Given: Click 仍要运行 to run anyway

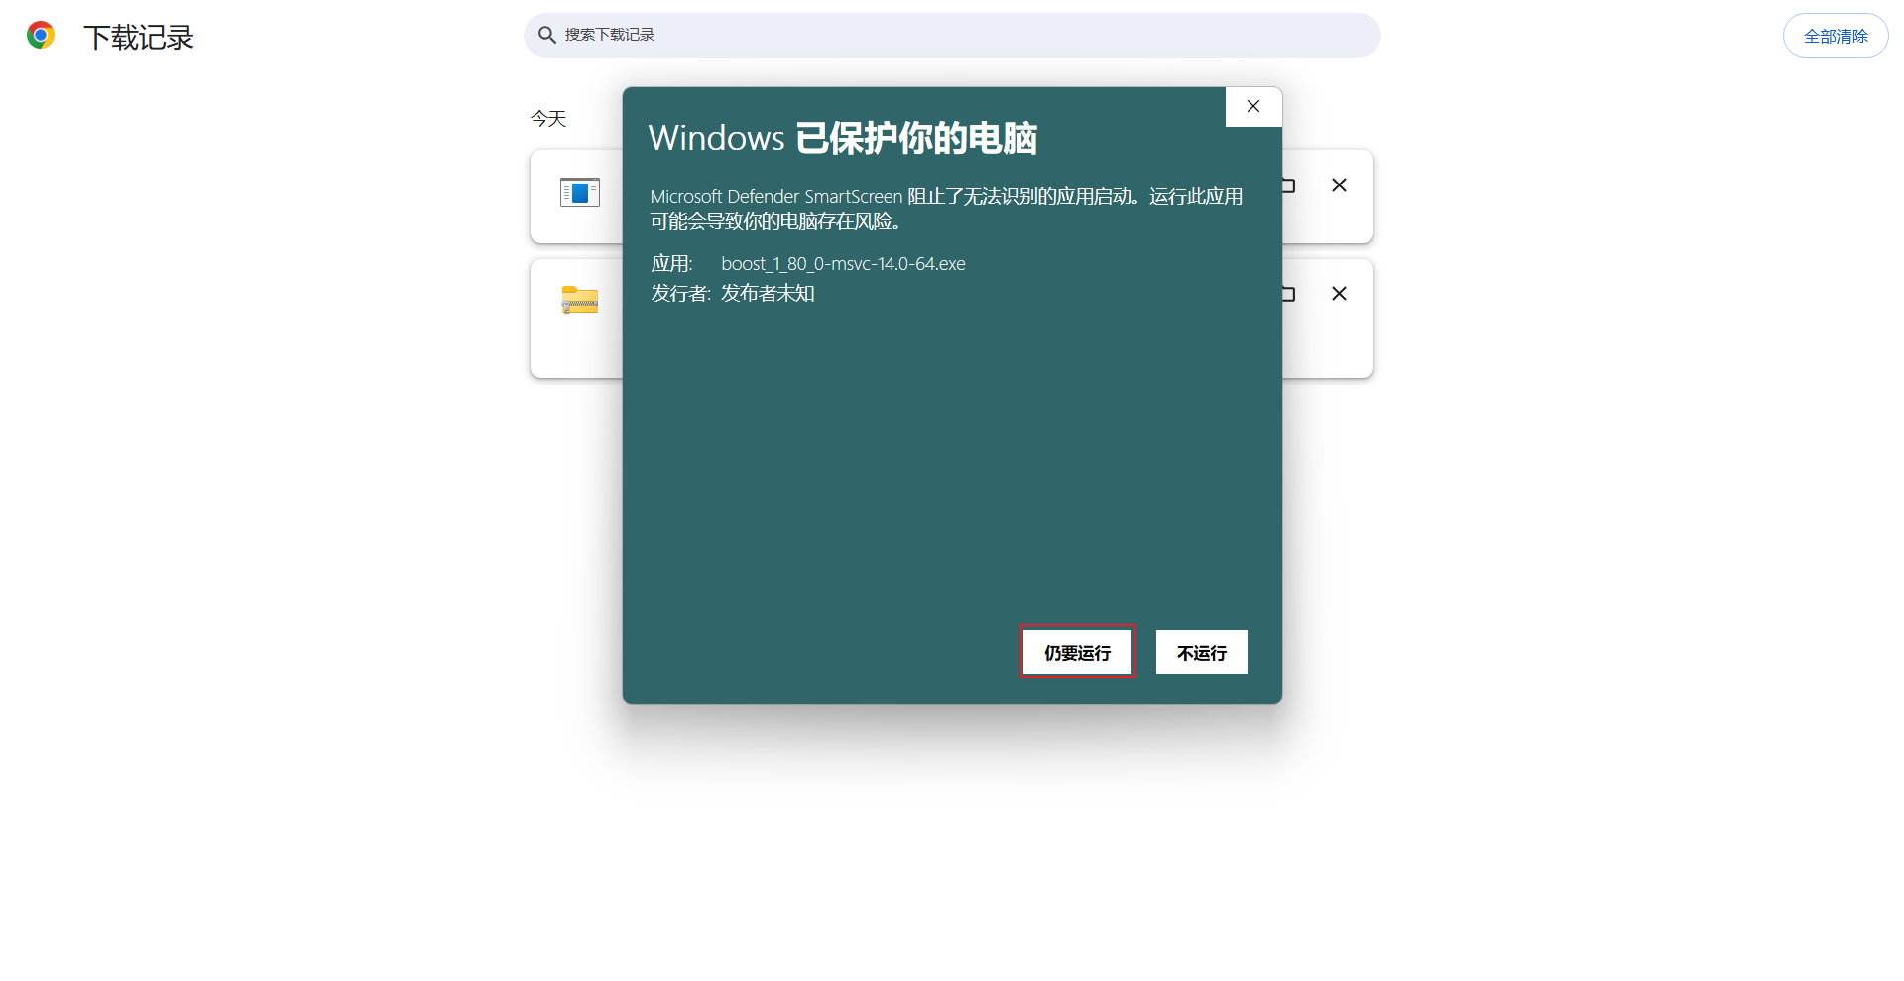Looking at the screenshot, I should click(1078, 653).
